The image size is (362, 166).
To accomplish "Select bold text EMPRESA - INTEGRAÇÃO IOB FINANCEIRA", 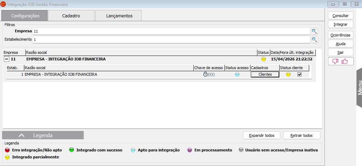I will tap(66, 59).
